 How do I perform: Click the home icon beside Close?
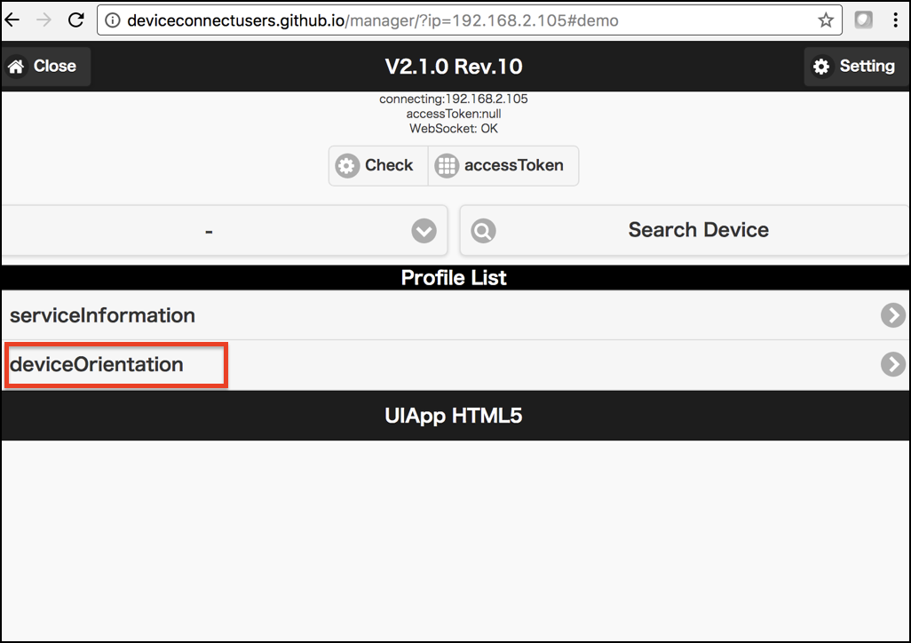pyautogui.click(x=16, y=67)
